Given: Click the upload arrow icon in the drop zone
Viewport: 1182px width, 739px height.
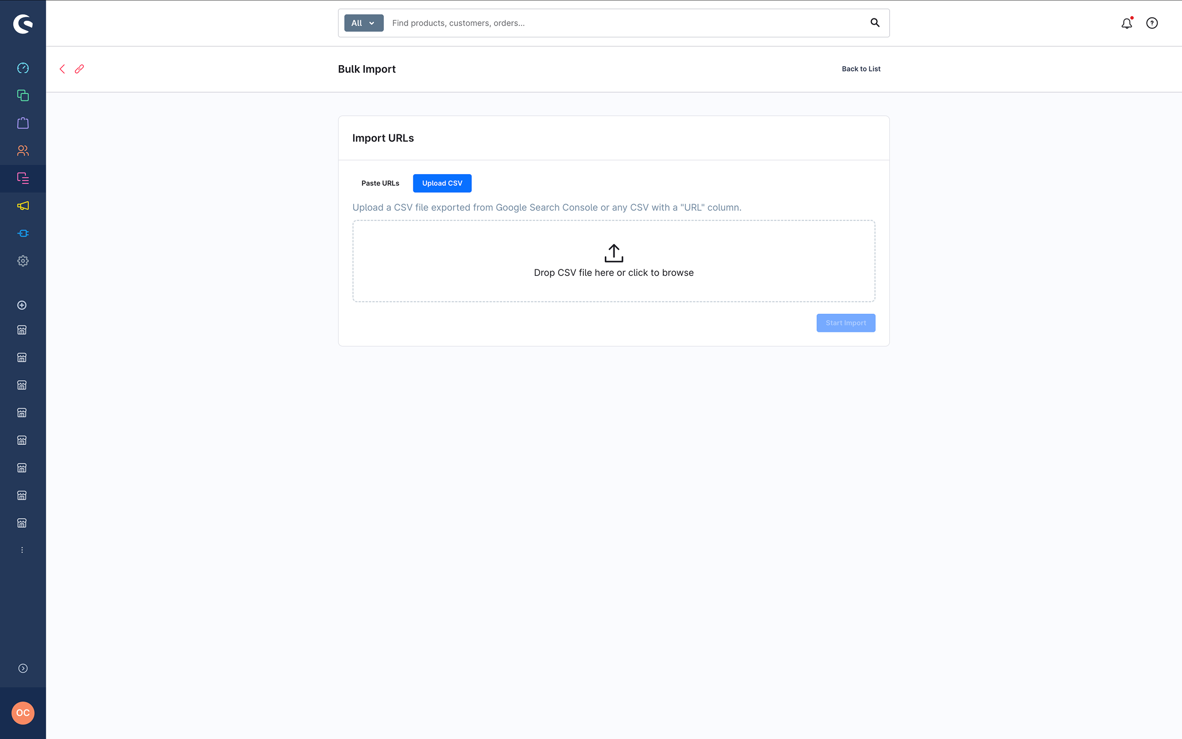Looking at the screenshot, I should click(614, 253).
